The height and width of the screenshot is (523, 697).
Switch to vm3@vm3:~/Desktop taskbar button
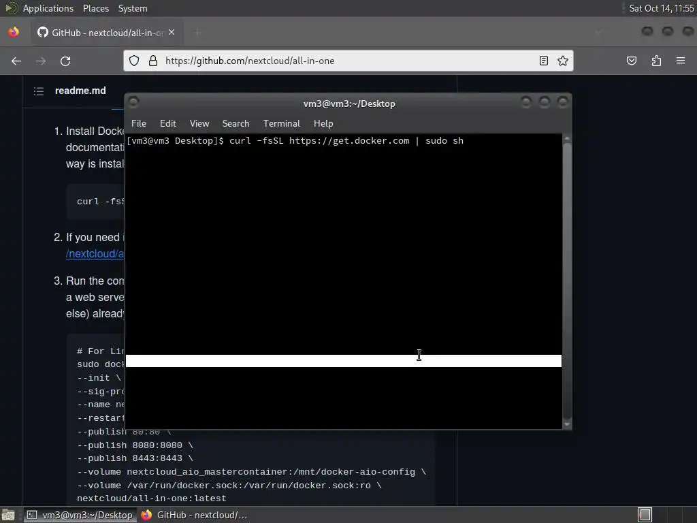click(80, 515)
